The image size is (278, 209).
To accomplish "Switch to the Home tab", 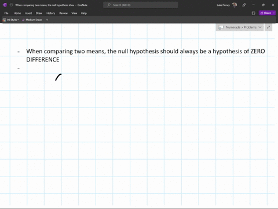I will pyautogui.click(x=17, y=13).
